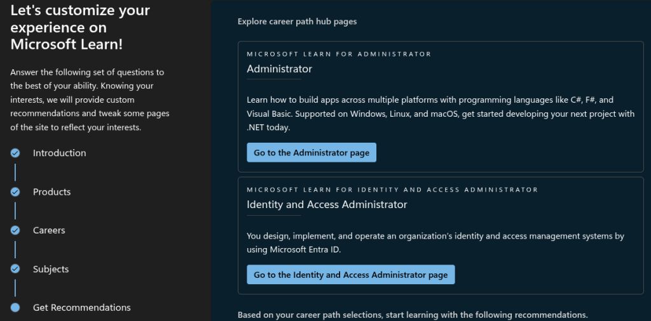Select the Get Recommendations step label

(x=81, y=308)
